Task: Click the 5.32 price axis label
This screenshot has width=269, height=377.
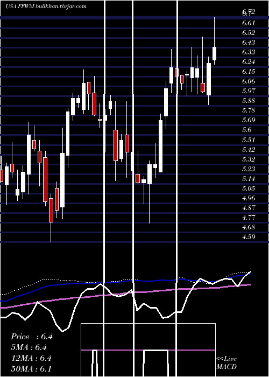Action: pos(249,159)
